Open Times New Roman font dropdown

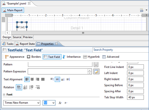(22, 103)
